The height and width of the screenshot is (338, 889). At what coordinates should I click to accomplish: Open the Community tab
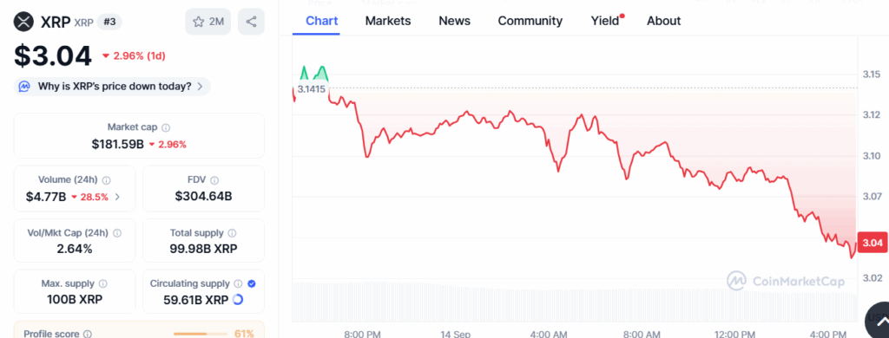[530, 21]
